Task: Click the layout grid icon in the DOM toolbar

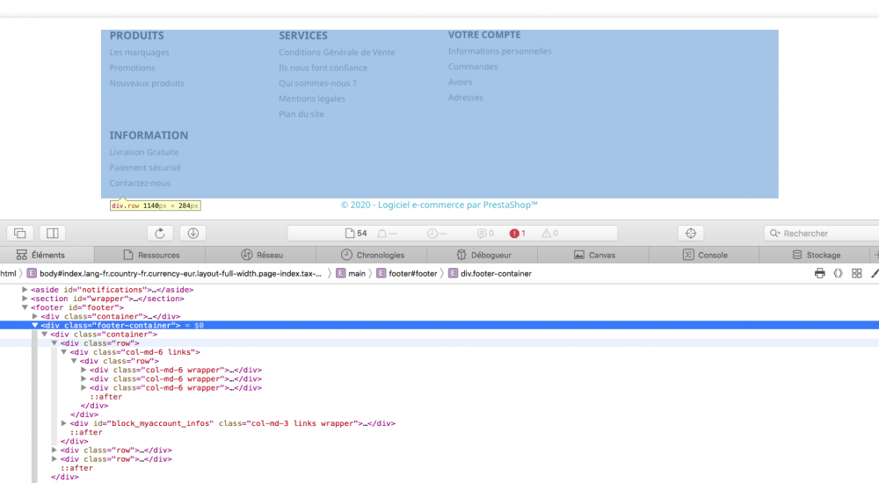Action: coord(856,273)
